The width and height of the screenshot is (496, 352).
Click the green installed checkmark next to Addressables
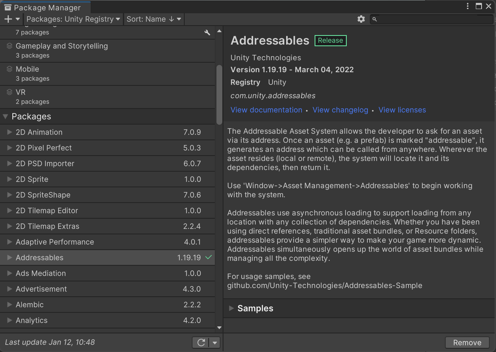pos(208,257)
